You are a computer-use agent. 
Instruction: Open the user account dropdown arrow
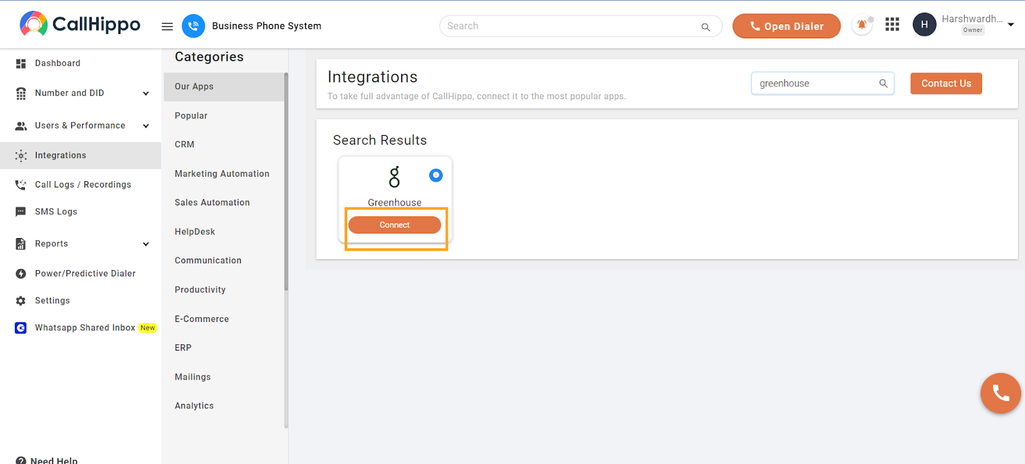click(1011, 25)
